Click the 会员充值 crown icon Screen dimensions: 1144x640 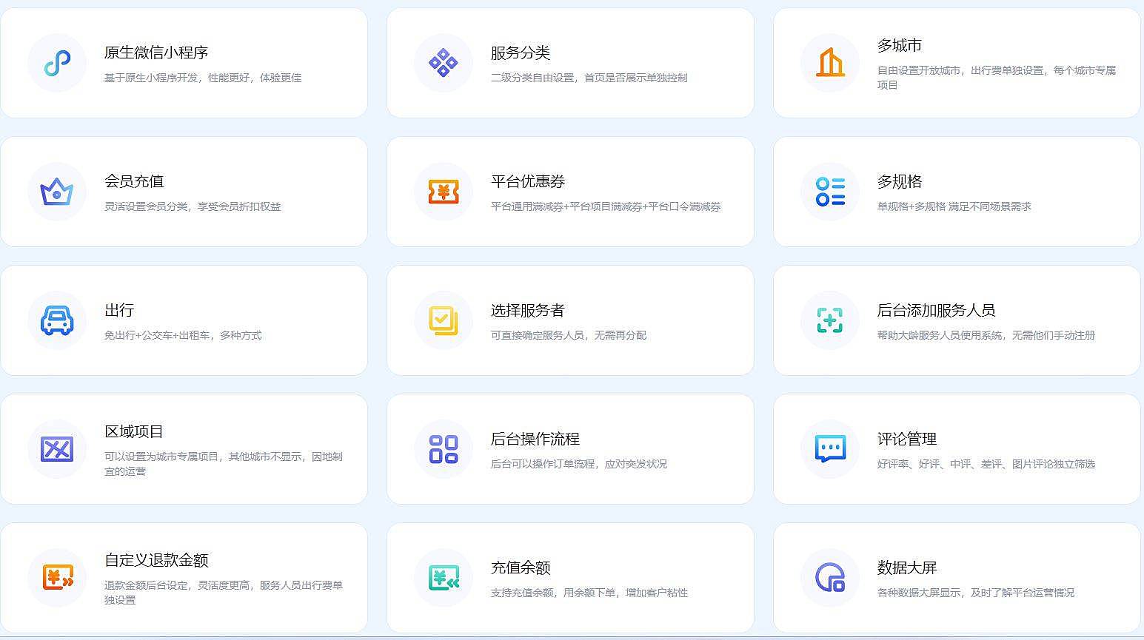click(x=57, y=192)
